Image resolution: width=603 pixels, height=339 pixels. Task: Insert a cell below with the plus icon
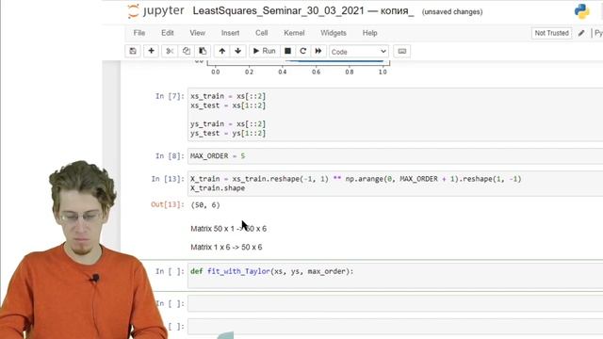coord(151,51)
